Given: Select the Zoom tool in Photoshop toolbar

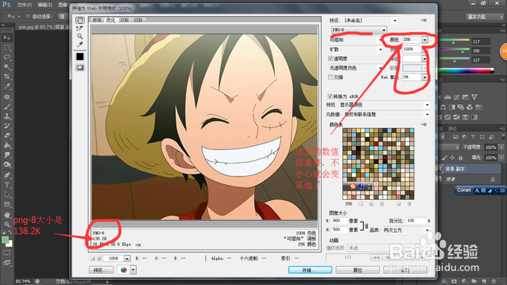Looking at the screenshot, I should [x=7, y=224].
